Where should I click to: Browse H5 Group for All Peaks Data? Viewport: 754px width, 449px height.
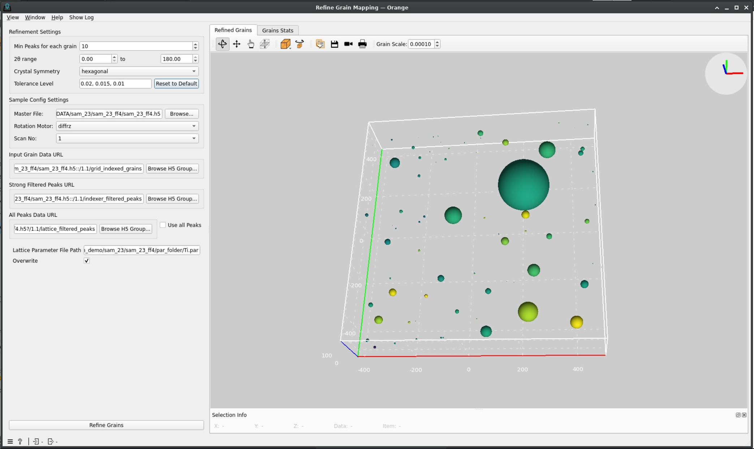[126, 229]
